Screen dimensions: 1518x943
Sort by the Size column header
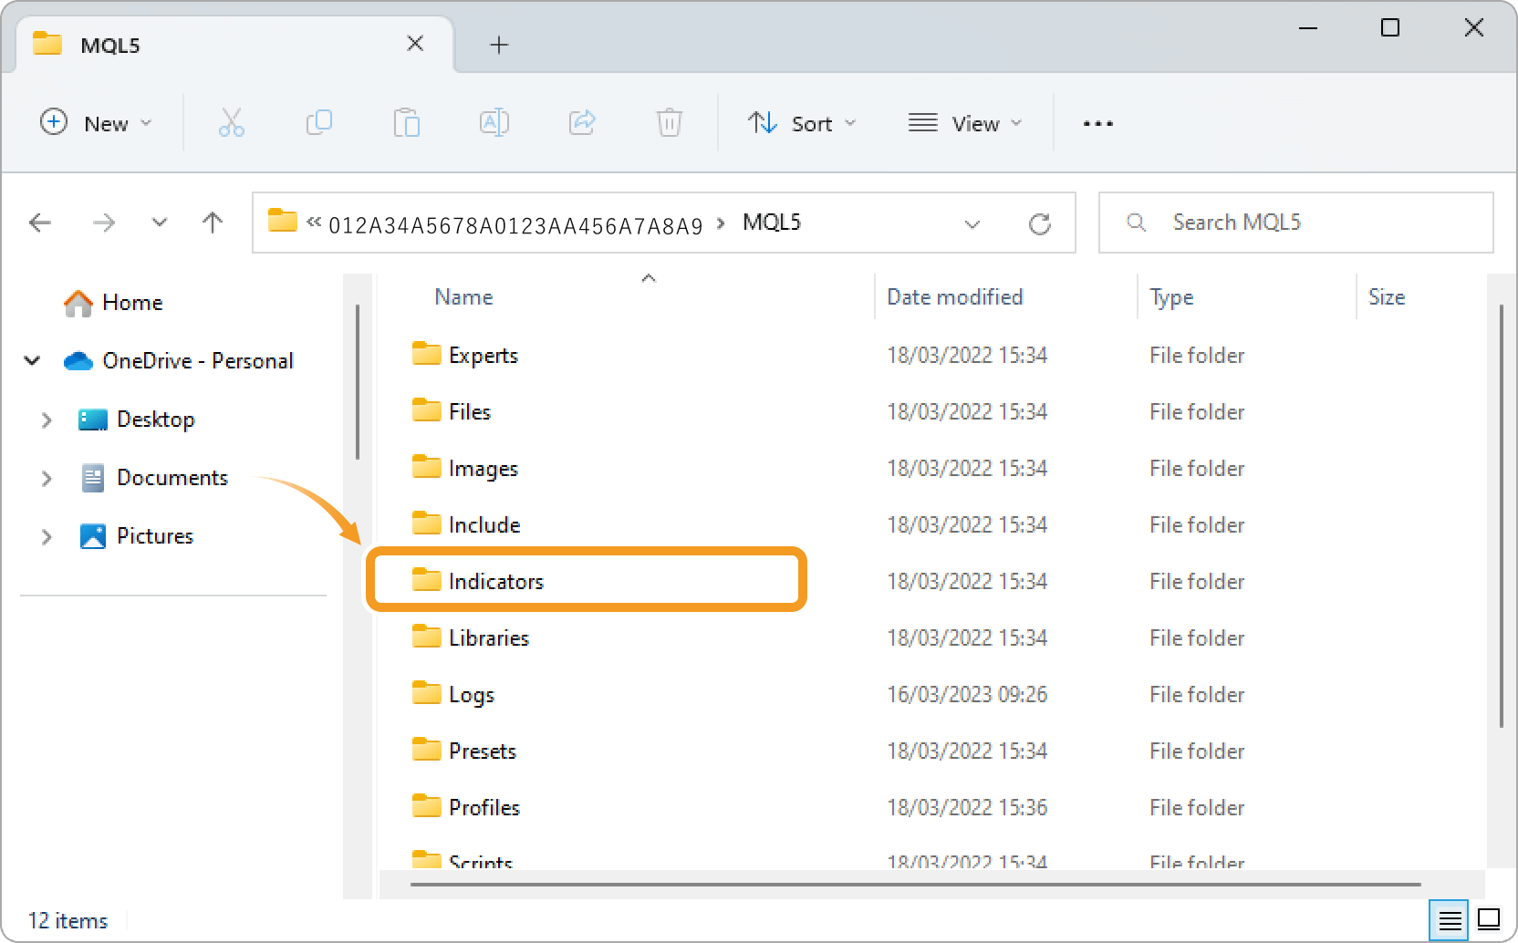(1387, 297)
